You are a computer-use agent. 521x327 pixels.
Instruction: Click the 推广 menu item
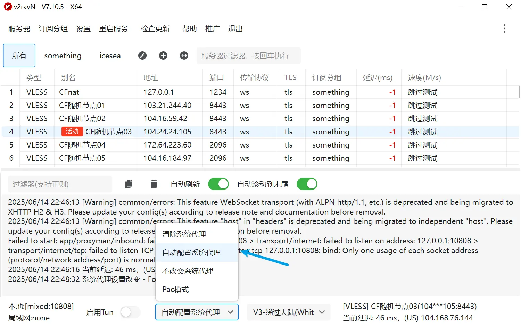point(213,29)
